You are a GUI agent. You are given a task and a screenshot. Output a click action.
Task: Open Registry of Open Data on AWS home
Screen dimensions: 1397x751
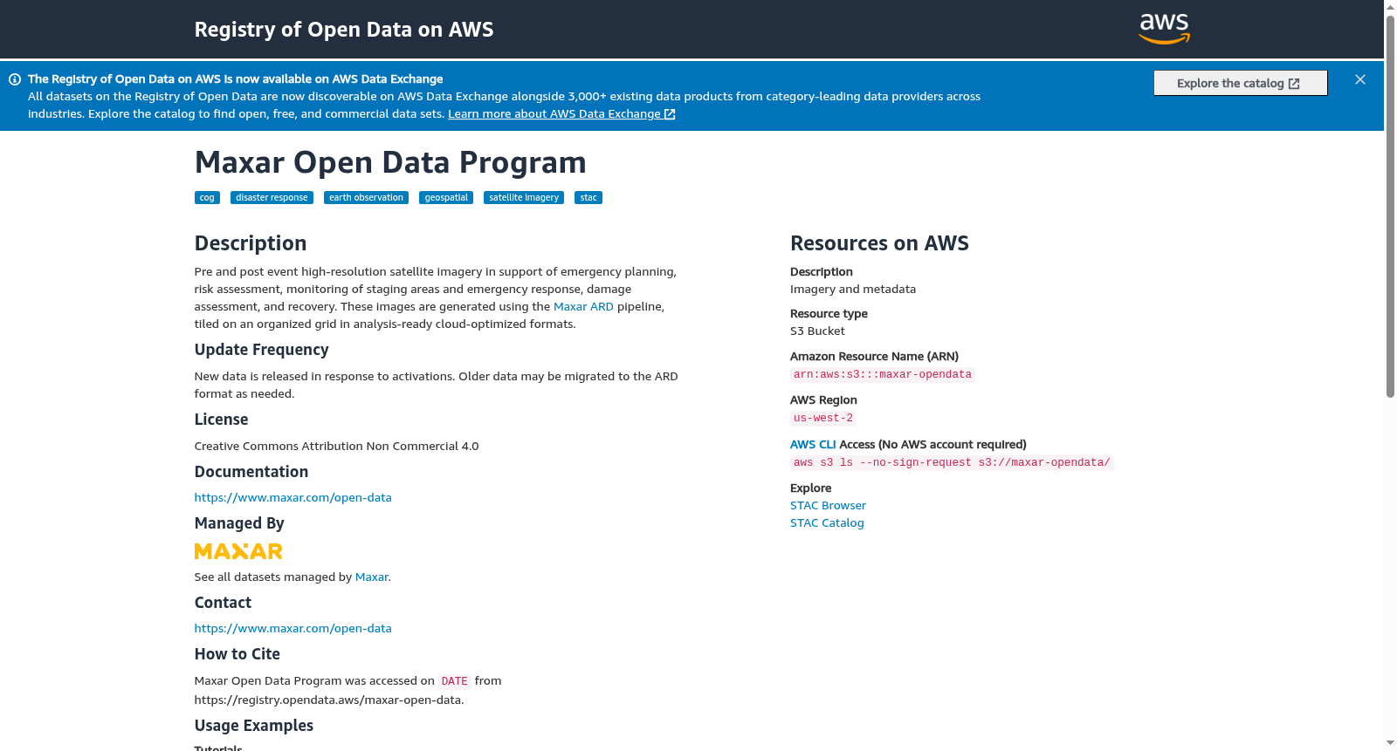coord(344,30)
